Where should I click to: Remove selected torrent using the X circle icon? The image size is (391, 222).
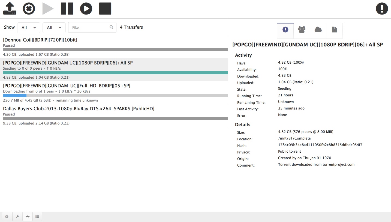pos(29,8)
